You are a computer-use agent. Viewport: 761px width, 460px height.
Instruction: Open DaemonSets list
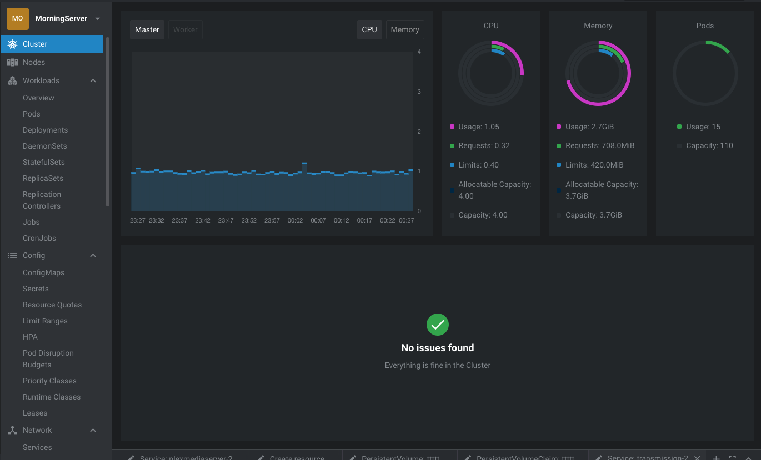tap(44, 146)
